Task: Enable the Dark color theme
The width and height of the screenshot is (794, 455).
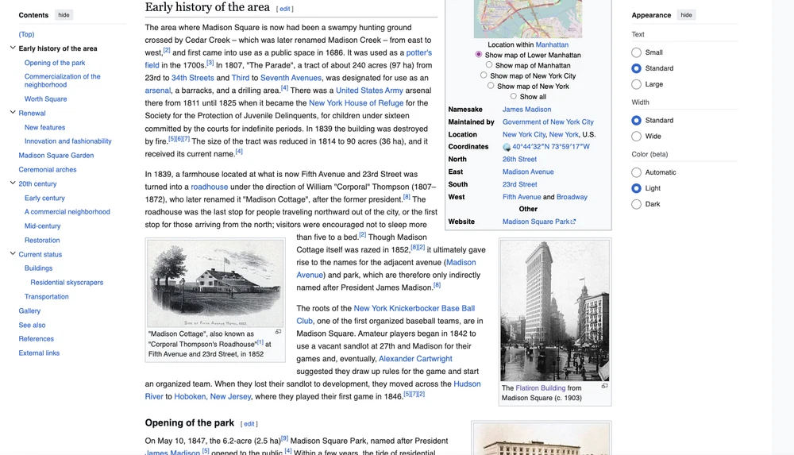Action: (x=636, y=204)
